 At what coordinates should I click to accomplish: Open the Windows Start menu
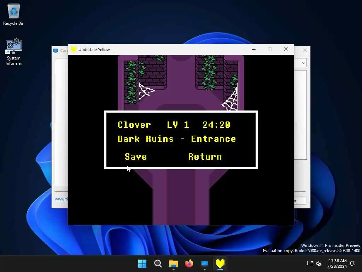click(x=142, y=263)
